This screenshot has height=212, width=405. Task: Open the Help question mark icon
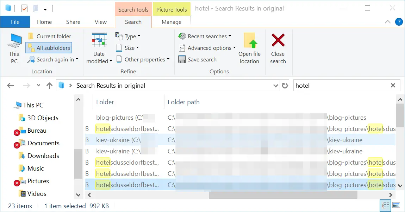[399, 22]
